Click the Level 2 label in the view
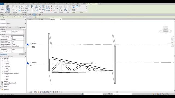The height and width of the screenshot is (98, 175). click(x=34, y=44)
